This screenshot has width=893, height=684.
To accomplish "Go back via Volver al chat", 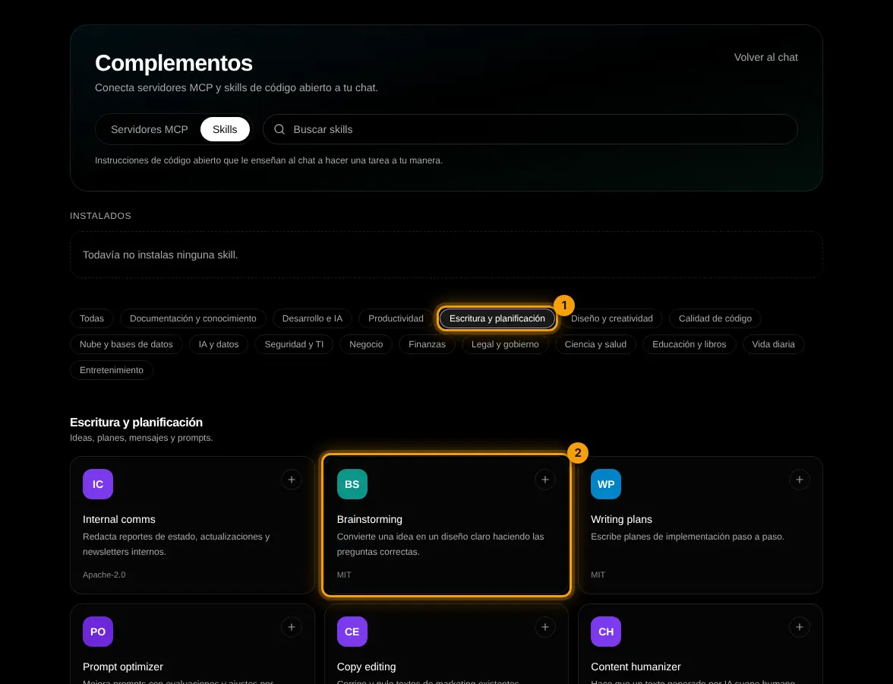I will tap(765, 57).
